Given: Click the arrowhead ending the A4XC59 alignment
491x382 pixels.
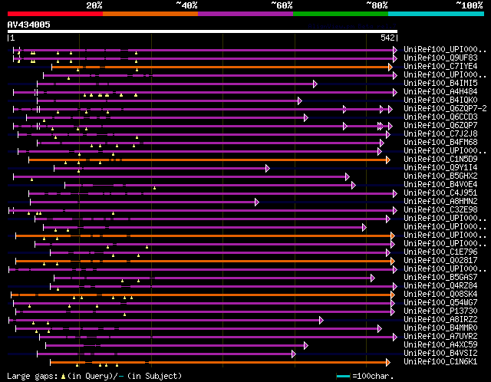Looking at the screenshot, I should tap(306, 346).
